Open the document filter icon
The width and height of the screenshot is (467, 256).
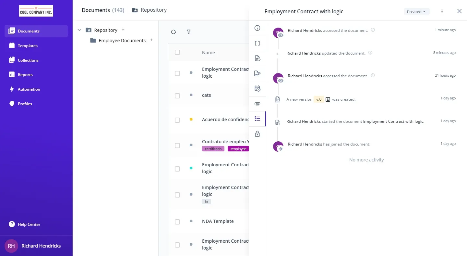pos(188,32)
